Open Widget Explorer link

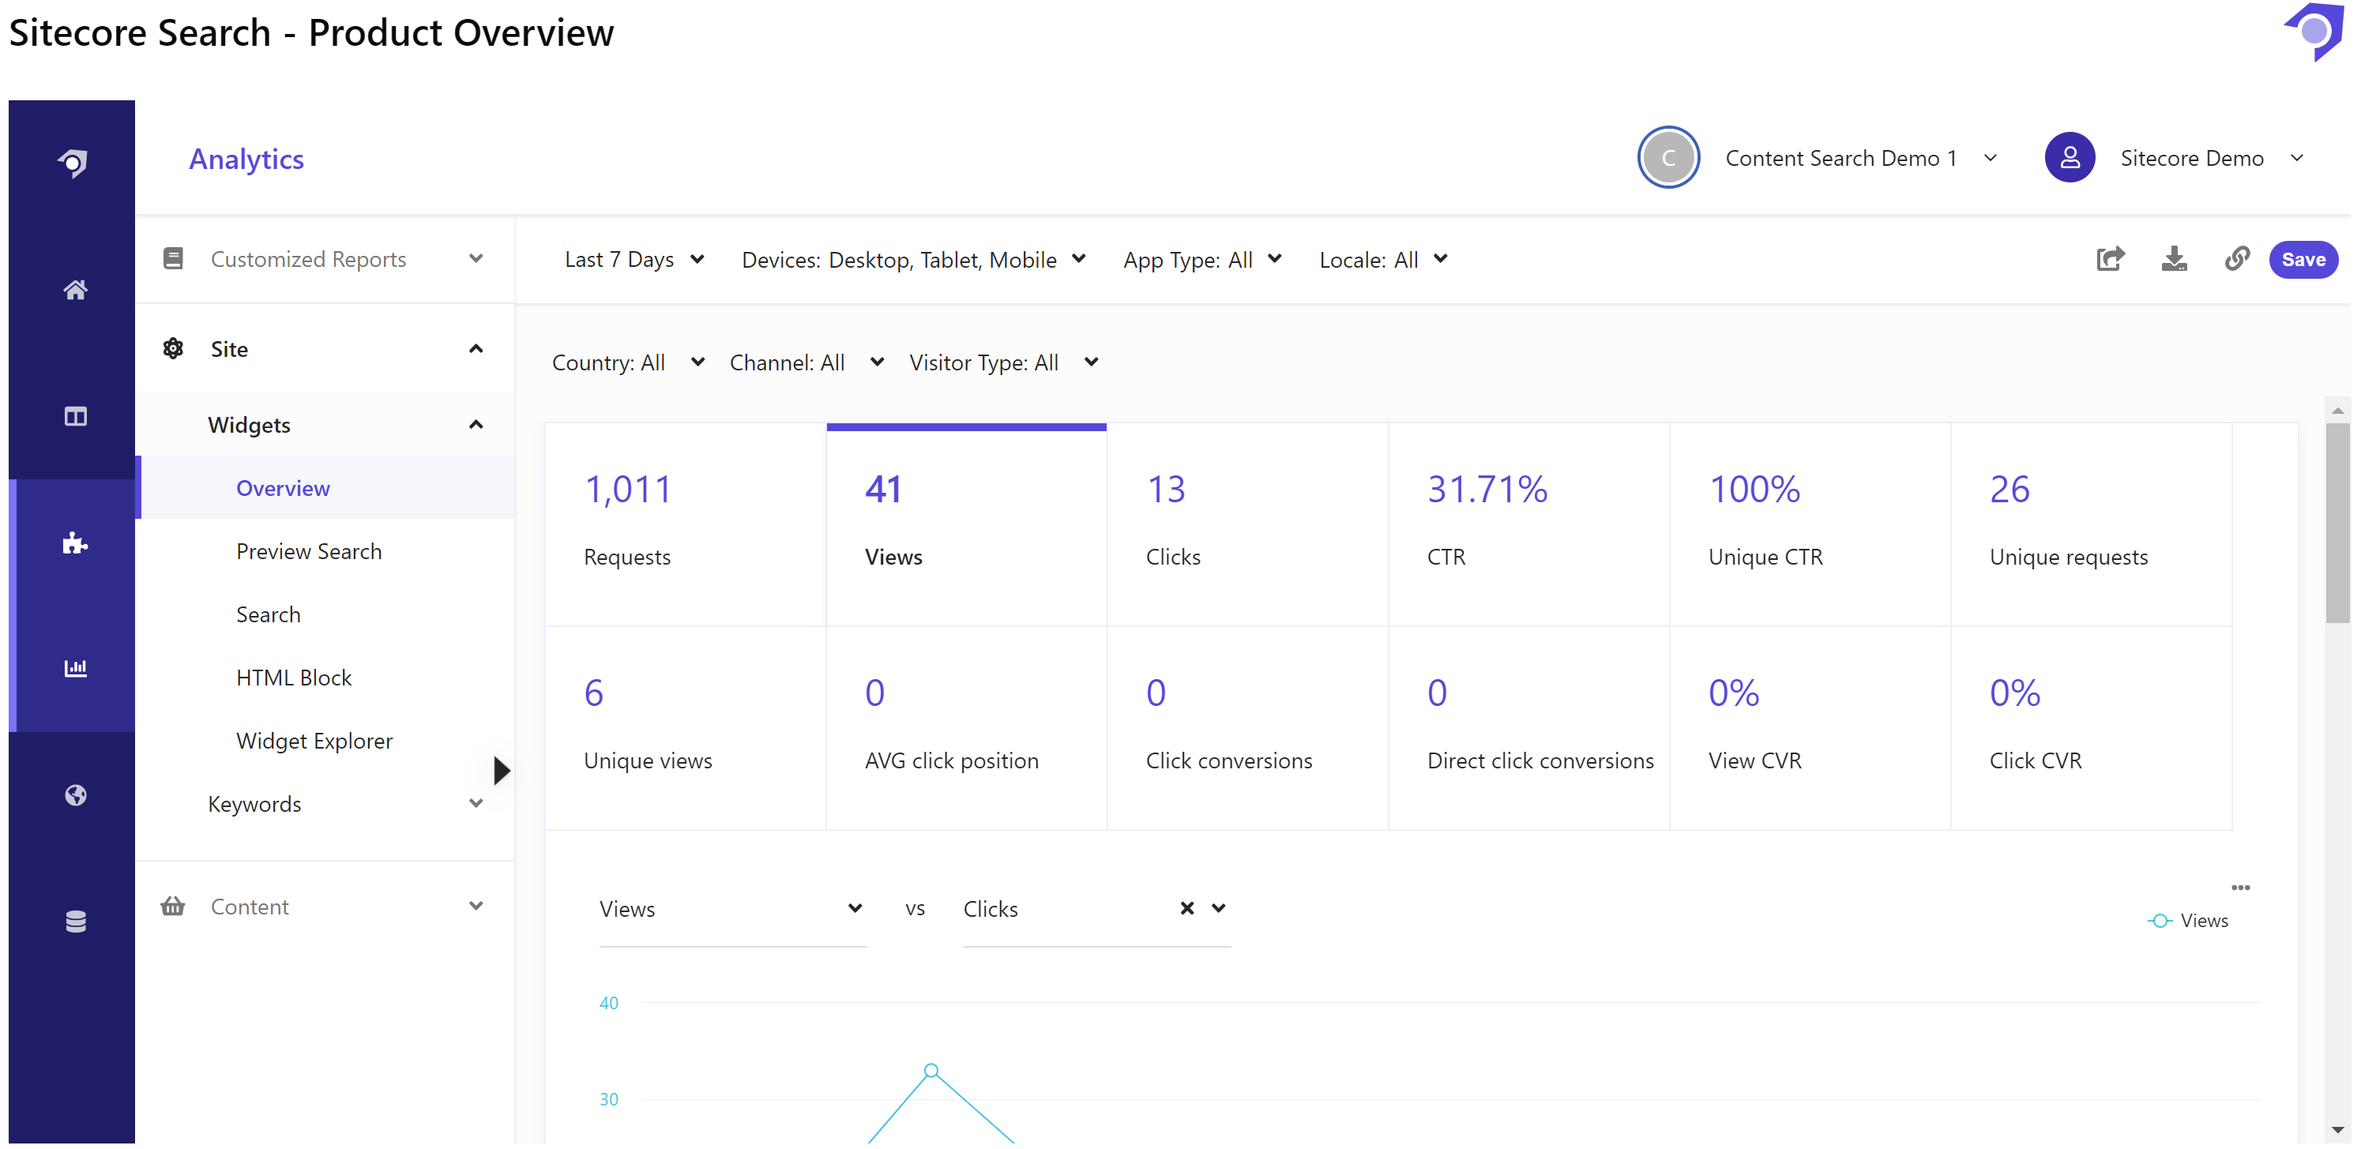[314, 742]
